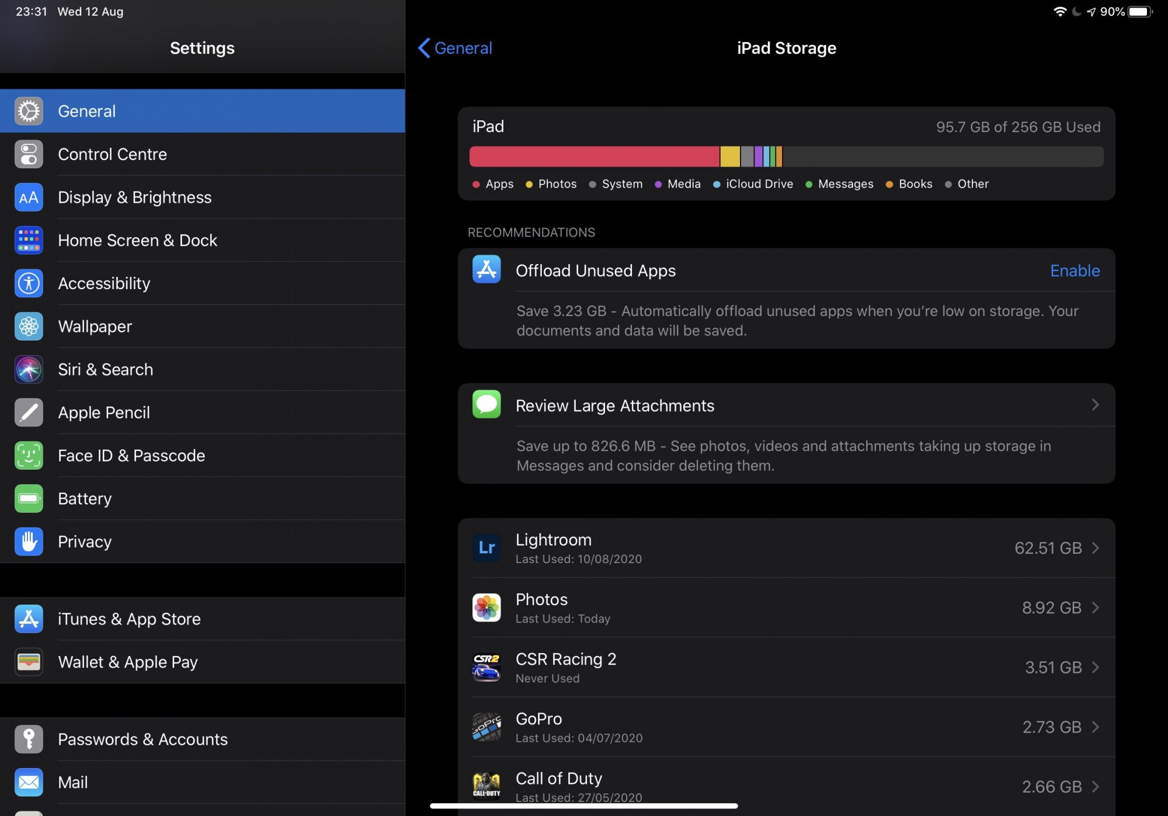Image resolution: width=1168 pixels, height=816 pixels.
Task: Tap the Save 3.23 GB offload description
Action: click(x=797, y=321)
